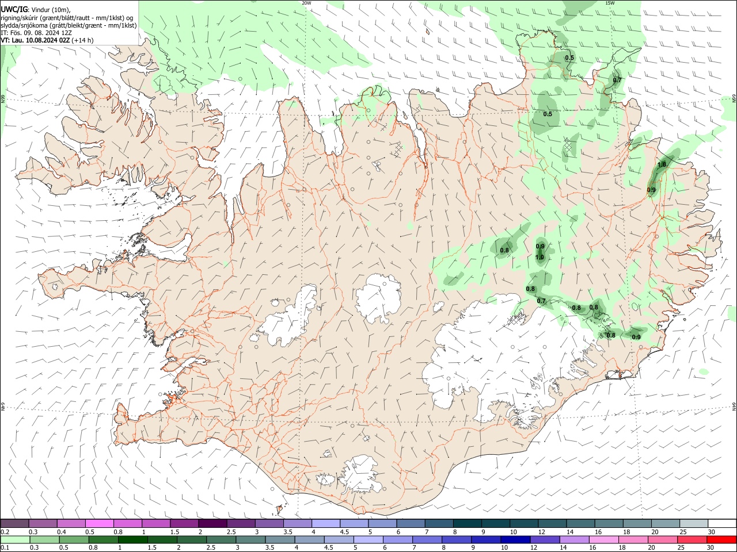
Task: Pick the 20 gray swatch in upper scale
Action: pos(666,523)
